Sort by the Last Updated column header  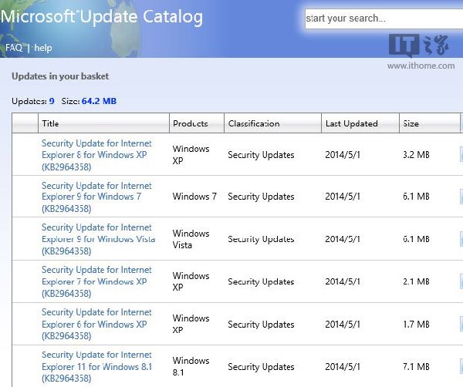point(360,123)
